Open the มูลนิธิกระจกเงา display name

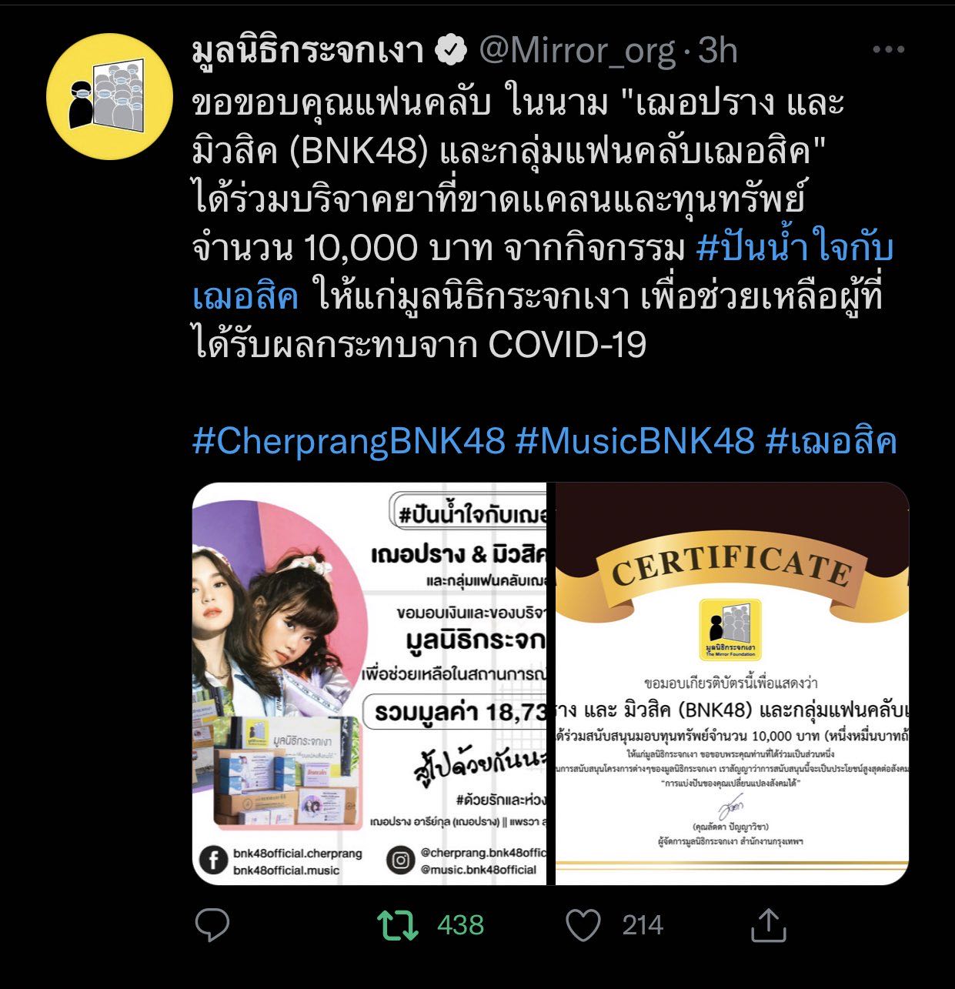308,51
